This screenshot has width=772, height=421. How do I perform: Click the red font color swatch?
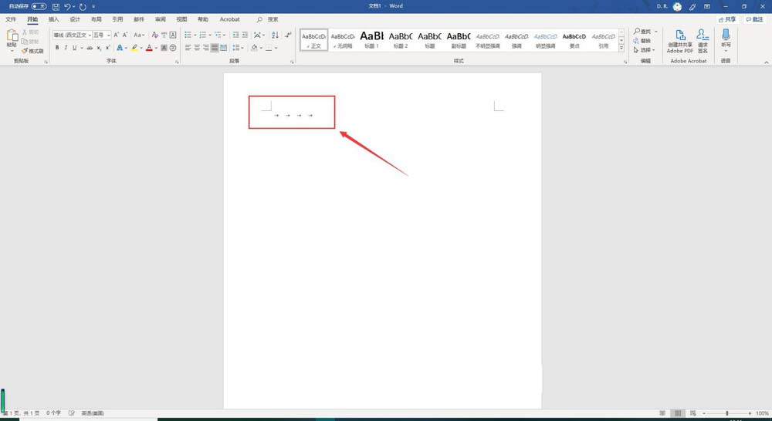tap(149, 48)
